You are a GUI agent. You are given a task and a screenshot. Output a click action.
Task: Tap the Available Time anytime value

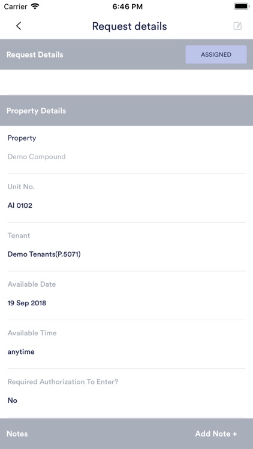pyautogui.click(x=21, y=351)
